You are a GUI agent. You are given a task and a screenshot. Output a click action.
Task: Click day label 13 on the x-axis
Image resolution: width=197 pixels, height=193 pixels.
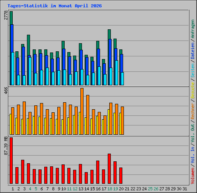click(x=81, y=189)
